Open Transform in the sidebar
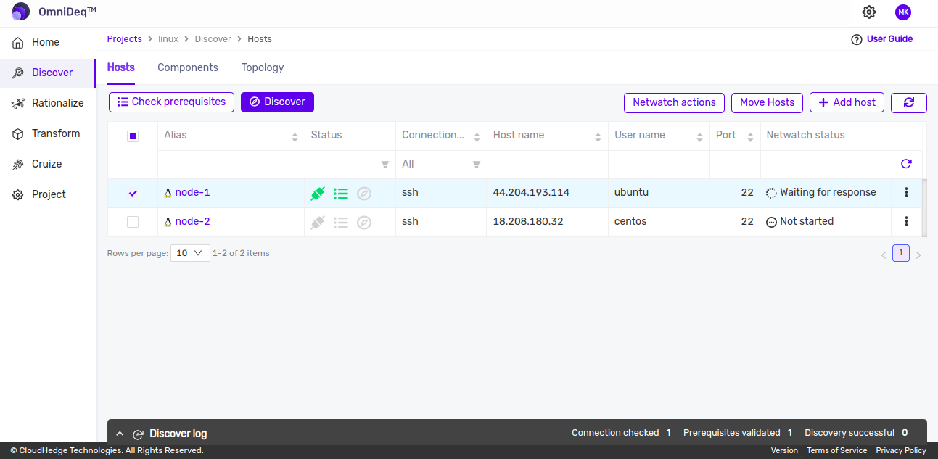Image resolution: width=938 pixels, height=459 pixels. coord(47,133)
